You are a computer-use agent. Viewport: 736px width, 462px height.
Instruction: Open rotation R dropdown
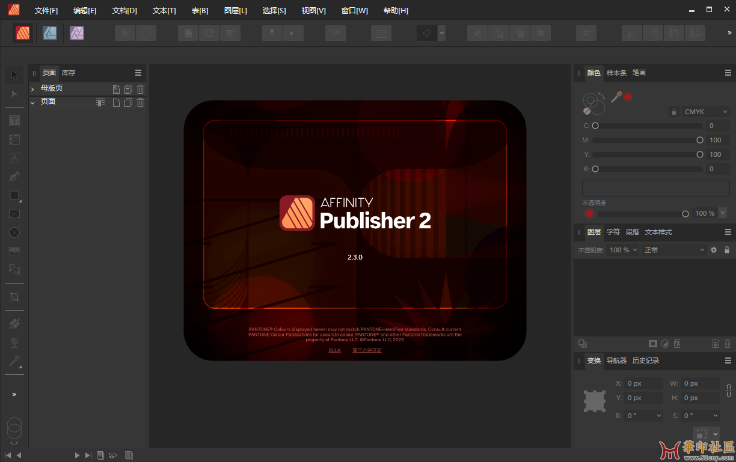(x=659, y=416)
